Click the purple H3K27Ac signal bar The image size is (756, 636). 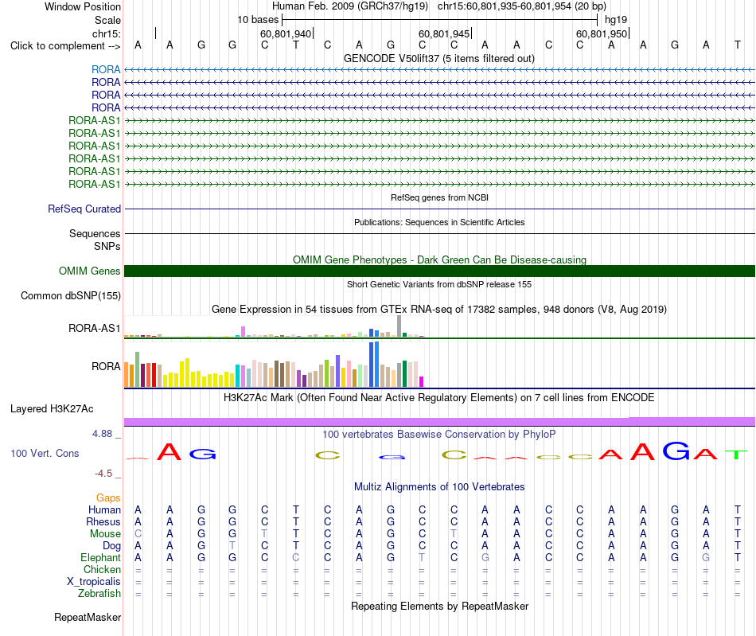click(439, 421)
